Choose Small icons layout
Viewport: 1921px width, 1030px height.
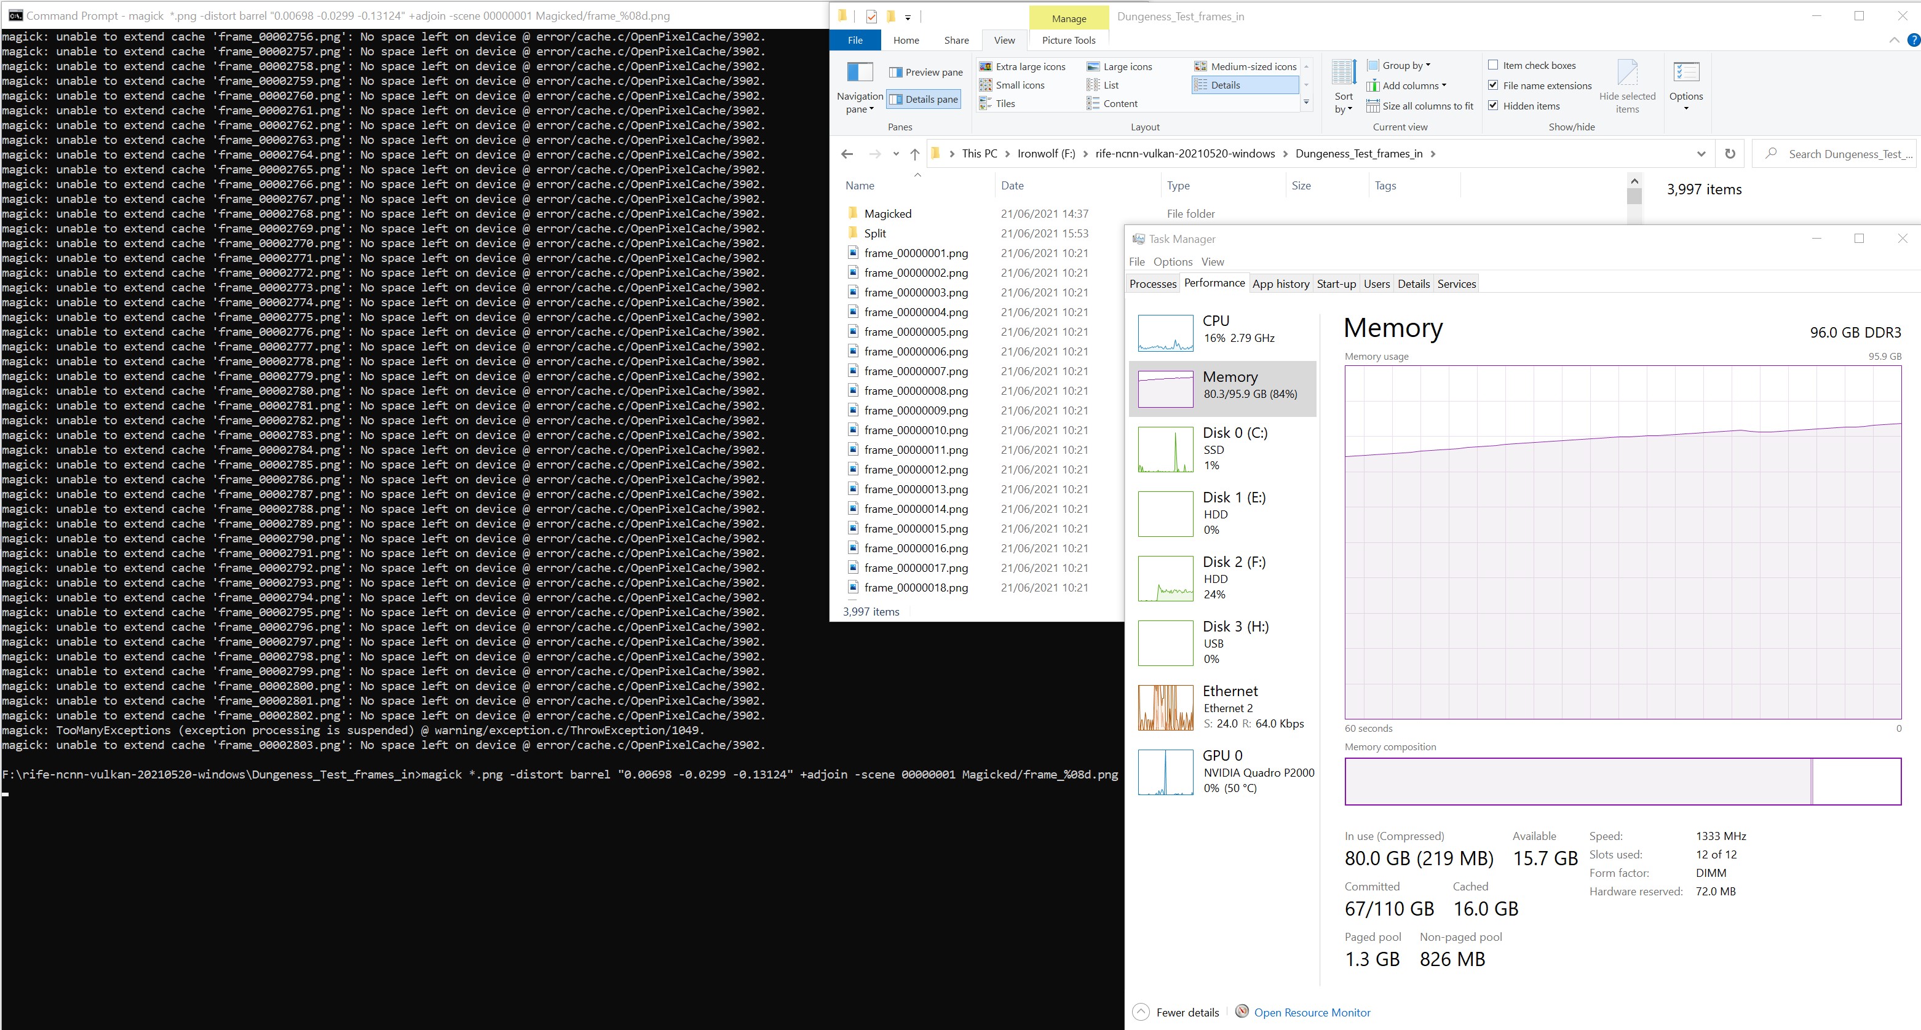point(1012,85)
